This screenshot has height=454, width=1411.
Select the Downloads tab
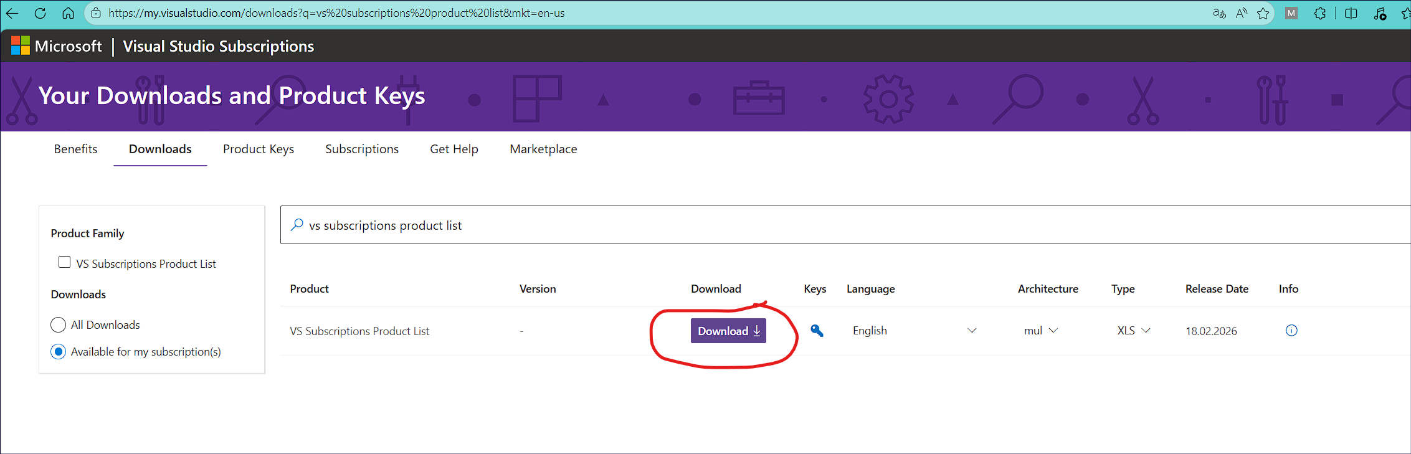[x=160, y=149]
